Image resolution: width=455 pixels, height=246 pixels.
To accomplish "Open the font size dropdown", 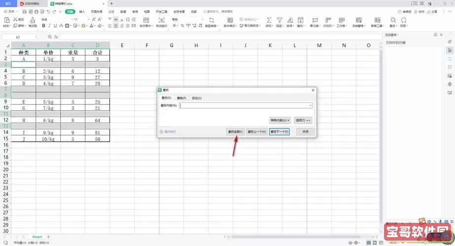I will click(x=89, y=19).
